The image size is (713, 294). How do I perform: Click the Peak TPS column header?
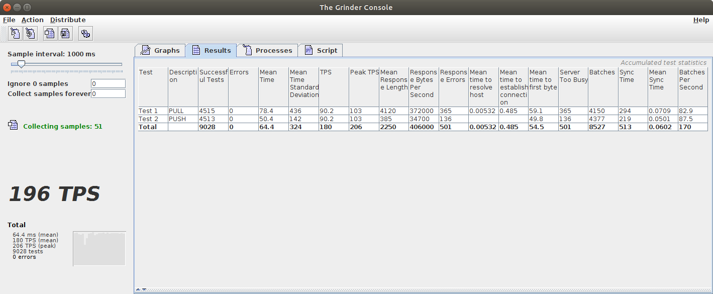point(364,87)
